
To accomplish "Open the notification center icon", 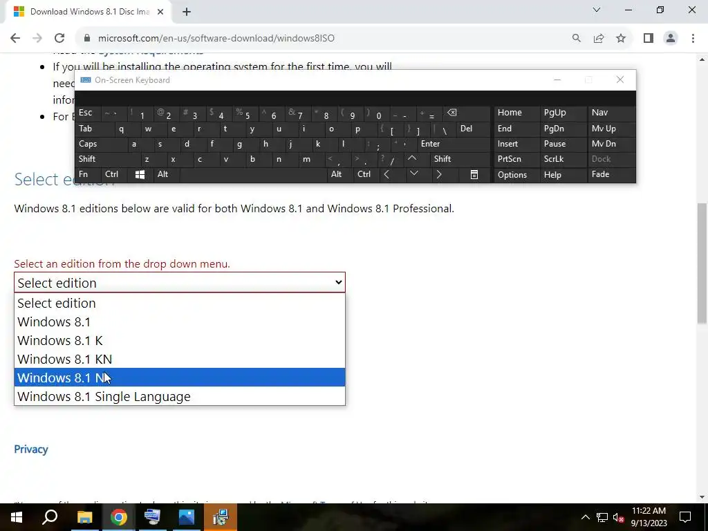I will (685, 517).
